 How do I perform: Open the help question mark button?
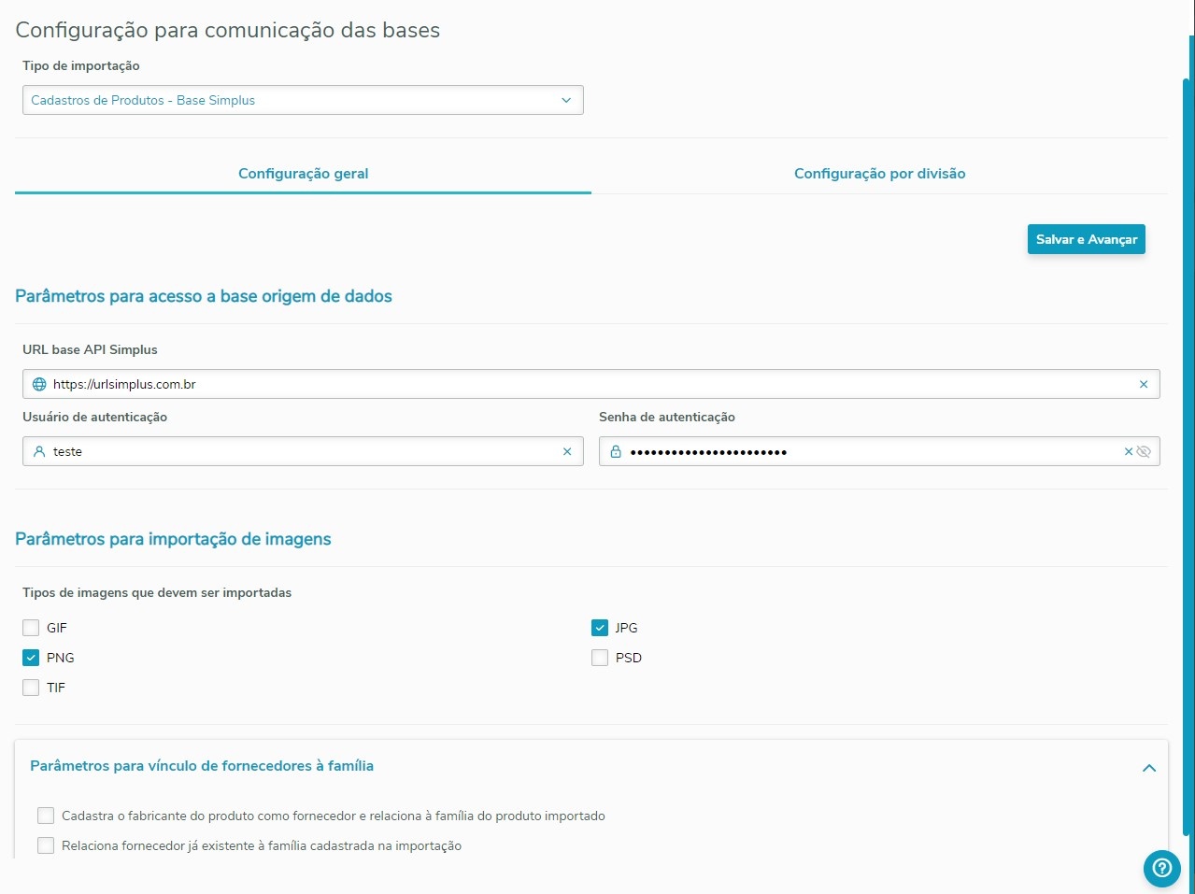point(1161,868)
